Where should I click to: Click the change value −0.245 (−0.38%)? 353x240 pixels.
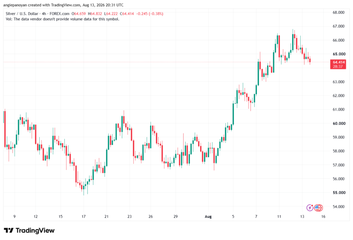click(150, 14)
